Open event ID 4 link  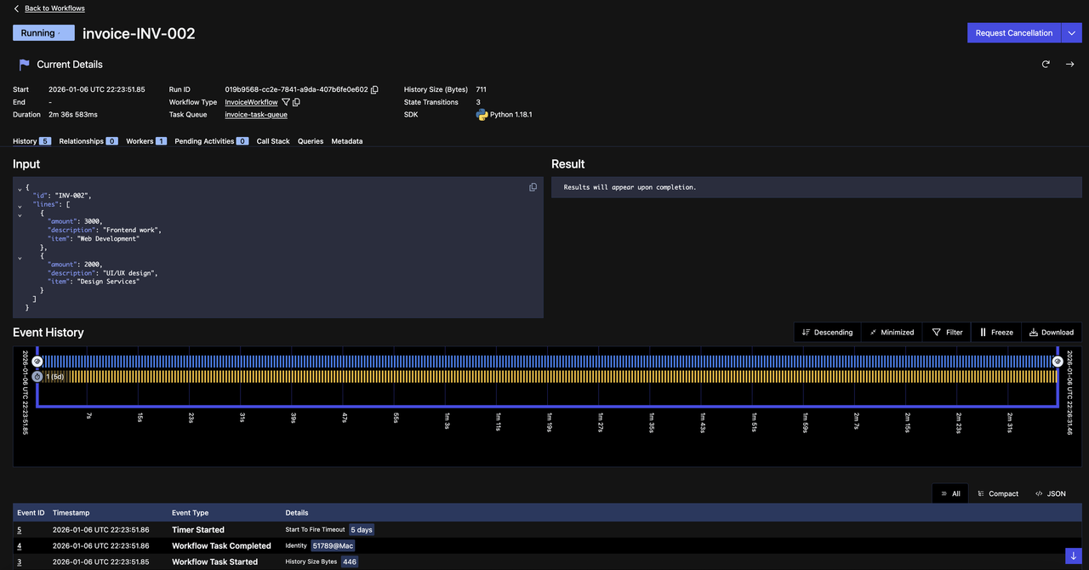[20, 546]
